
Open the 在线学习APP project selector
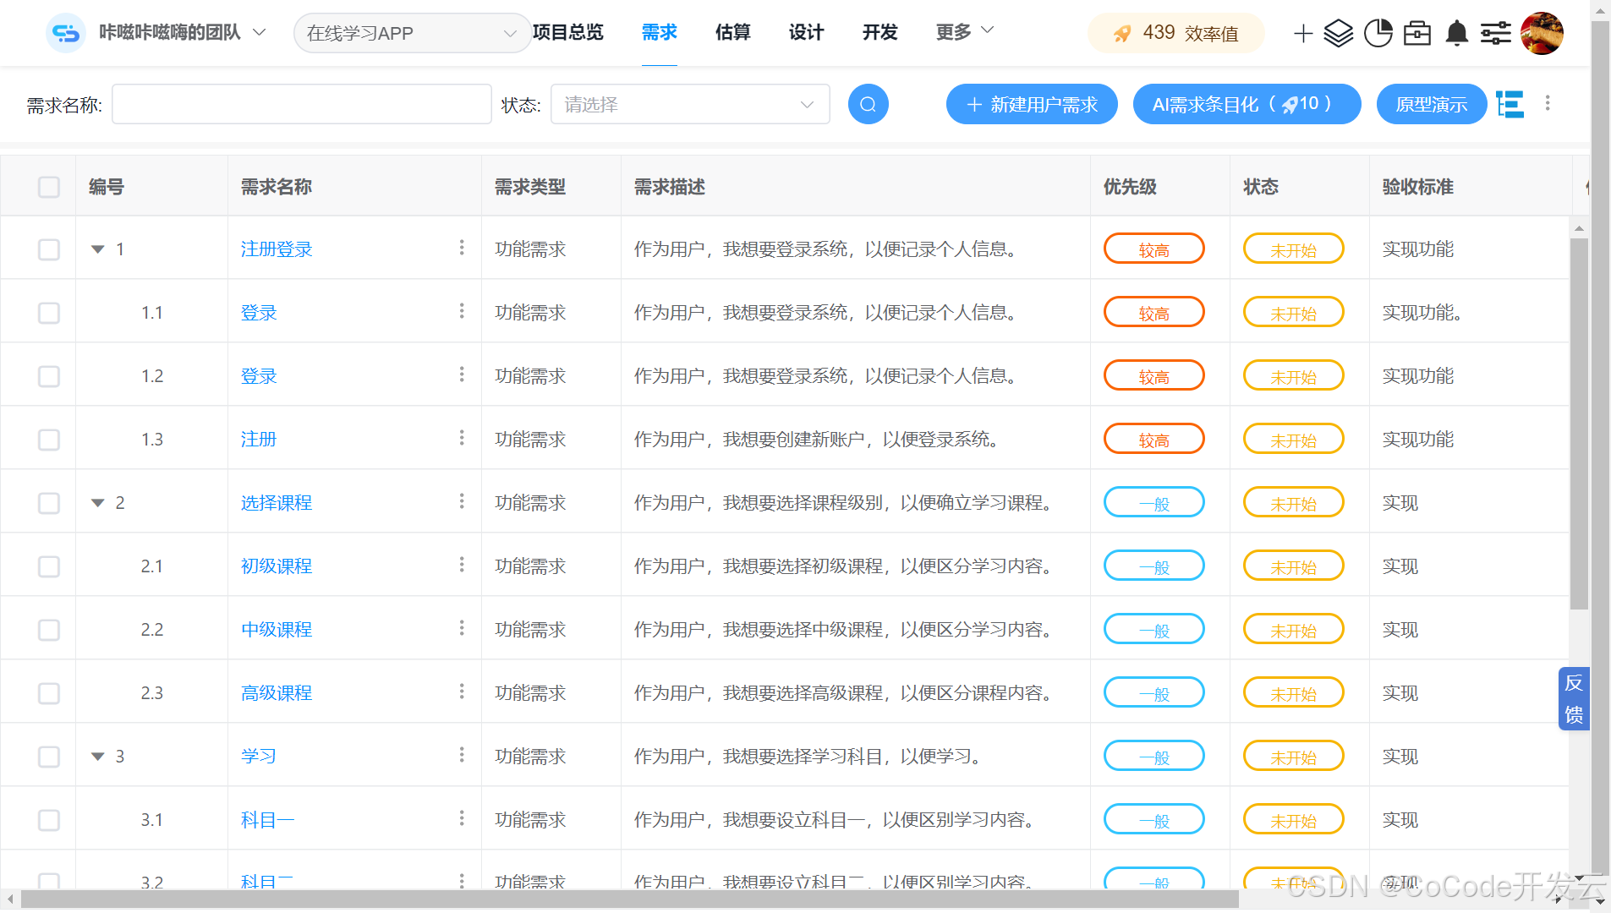[x=412, y=33]
